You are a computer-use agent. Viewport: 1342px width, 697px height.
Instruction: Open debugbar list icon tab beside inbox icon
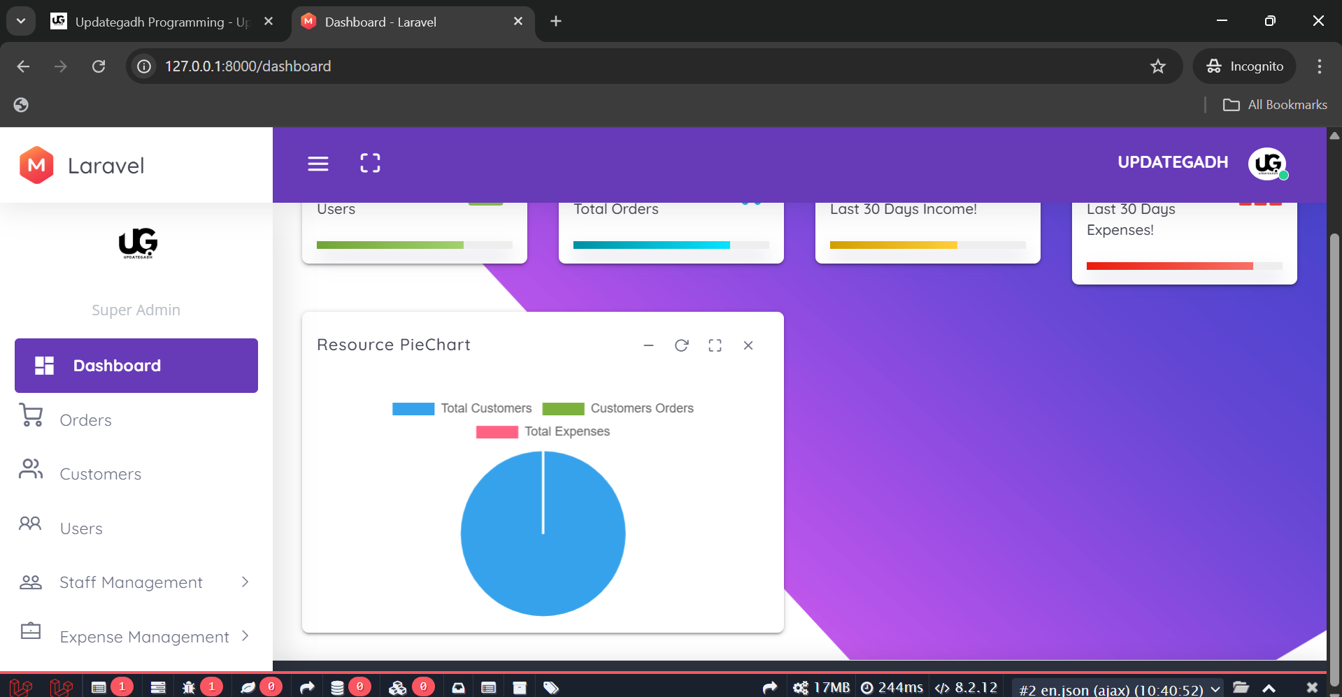point(489,688)
